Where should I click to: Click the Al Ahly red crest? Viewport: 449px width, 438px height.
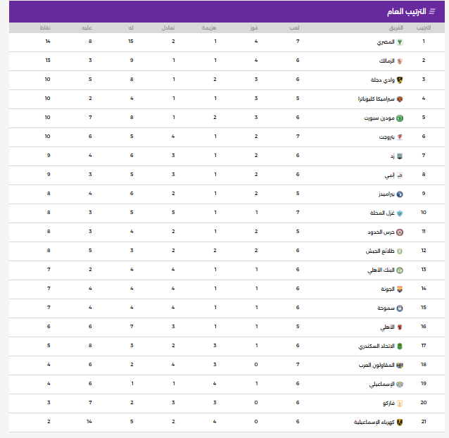click(400, 327)
